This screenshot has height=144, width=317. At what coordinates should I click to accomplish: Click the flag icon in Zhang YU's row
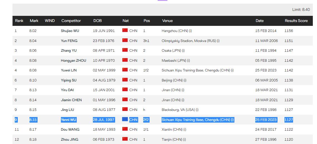[x=125, y=50]
